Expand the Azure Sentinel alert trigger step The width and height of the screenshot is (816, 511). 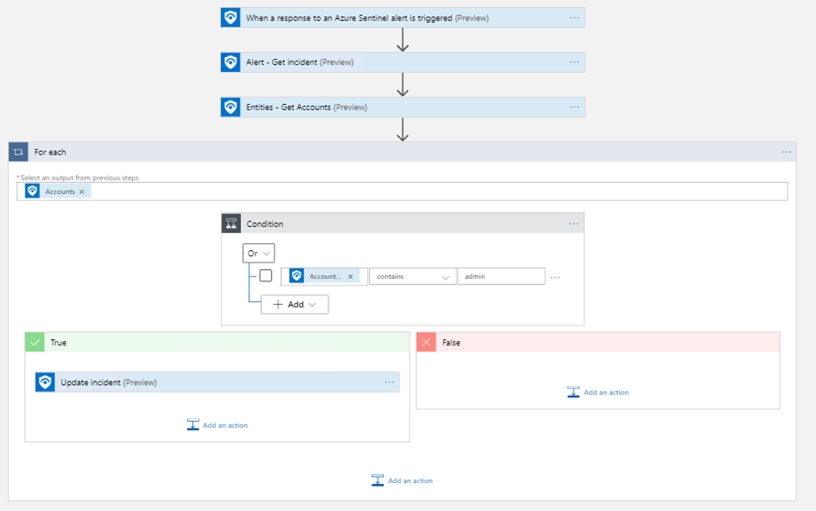pyautogui.click(x=403, y=18)
